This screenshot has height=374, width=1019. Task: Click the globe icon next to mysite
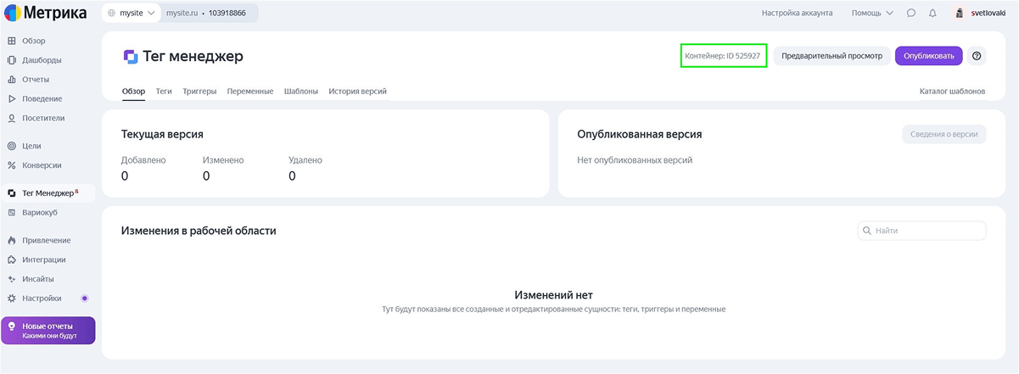coord(111,14)
